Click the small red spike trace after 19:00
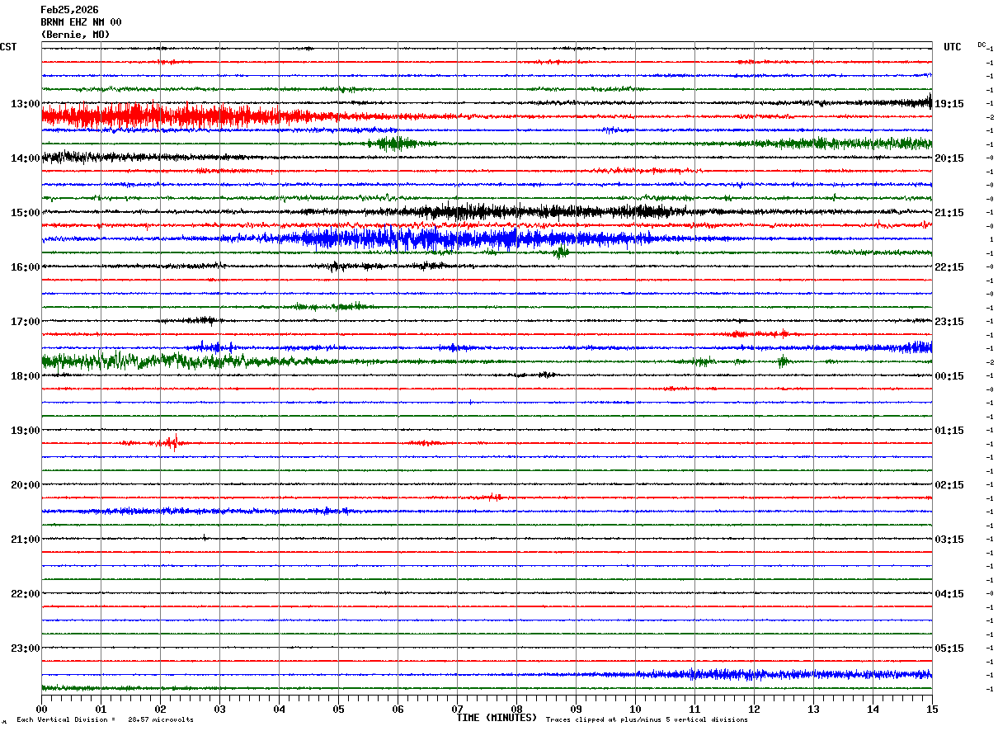Image resolution: width=998 pixels, height=731 pixels. coord(487,443)
